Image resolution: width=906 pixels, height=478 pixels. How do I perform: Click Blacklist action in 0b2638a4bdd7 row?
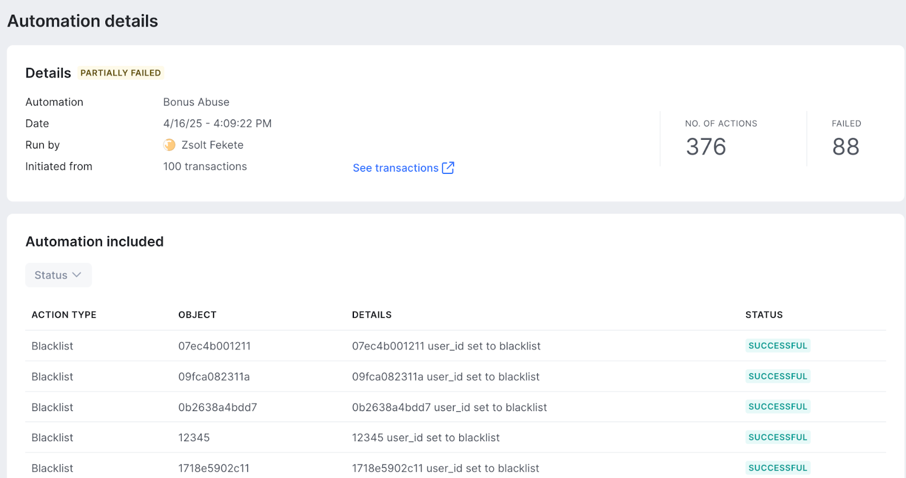[53, 407]
